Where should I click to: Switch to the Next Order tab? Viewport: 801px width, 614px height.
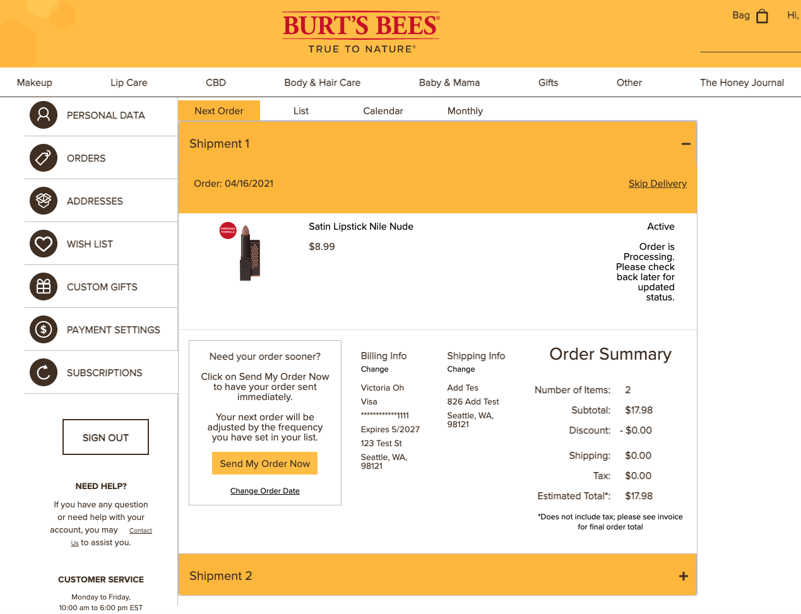click(218, 110)
